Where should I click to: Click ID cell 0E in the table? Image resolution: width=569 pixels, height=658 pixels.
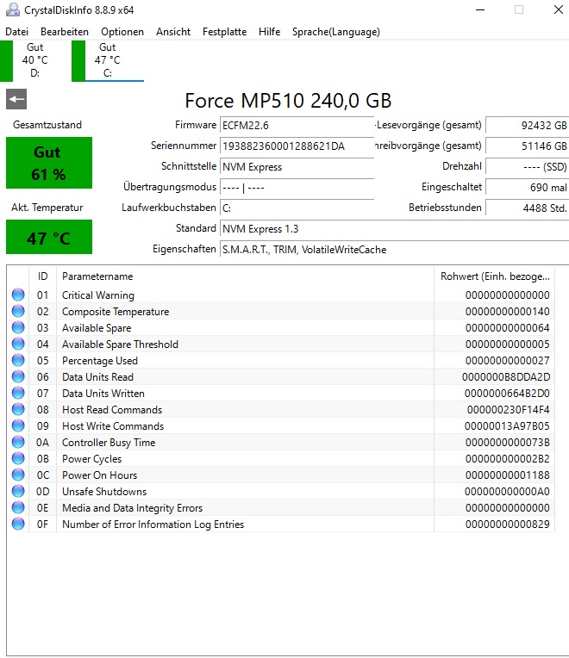point(42,508)
